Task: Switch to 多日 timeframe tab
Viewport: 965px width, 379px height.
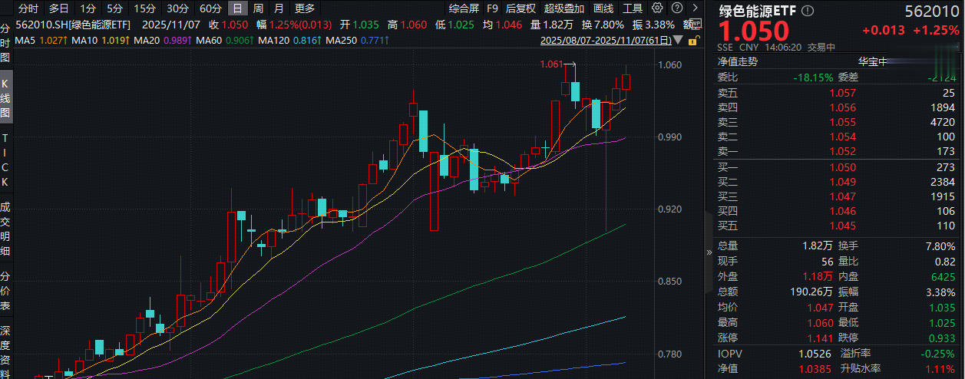Action: [58, 8]
